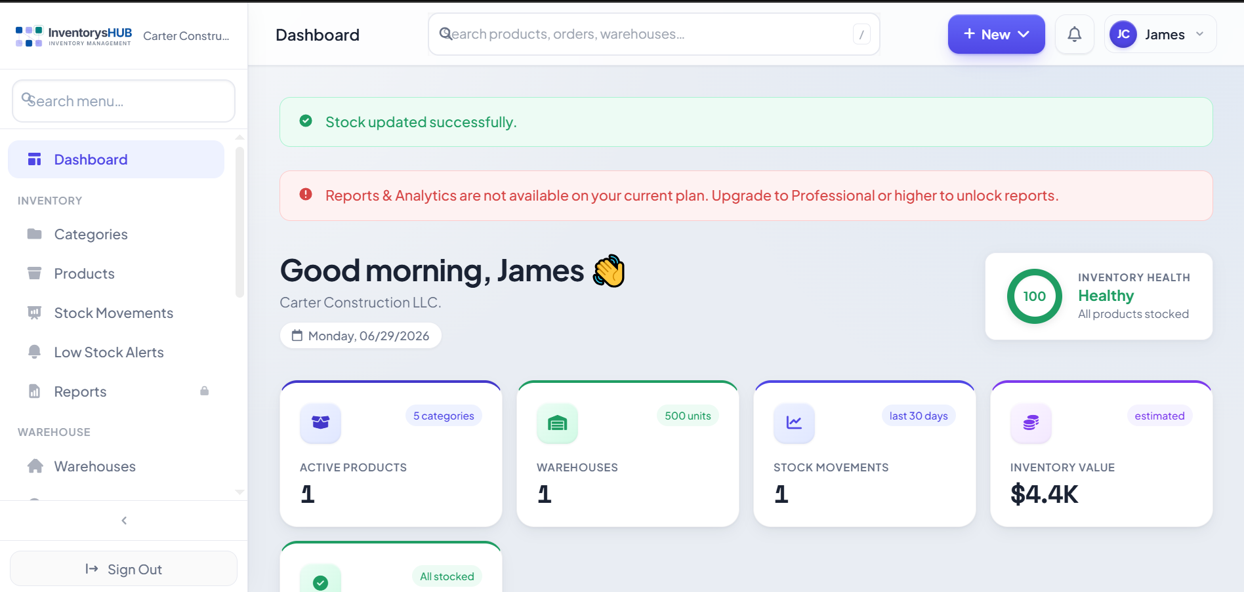Click the Sign Out button

coord(123,568)
